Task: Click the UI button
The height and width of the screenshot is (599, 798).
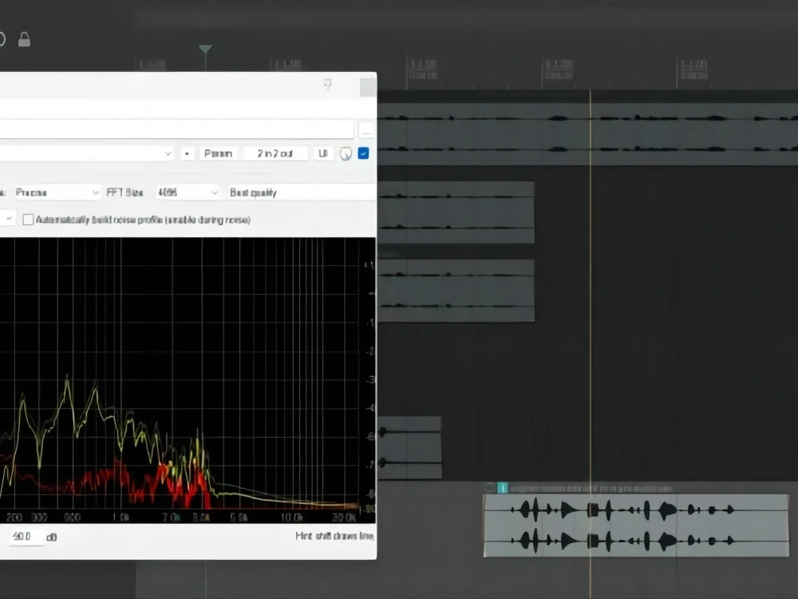Action: (322, 153)
